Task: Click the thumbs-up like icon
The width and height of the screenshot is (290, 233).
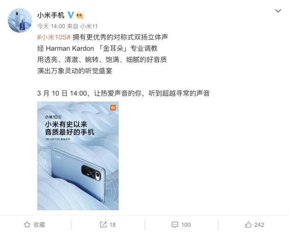Action: pyautogui.click(x=248, y=225)
